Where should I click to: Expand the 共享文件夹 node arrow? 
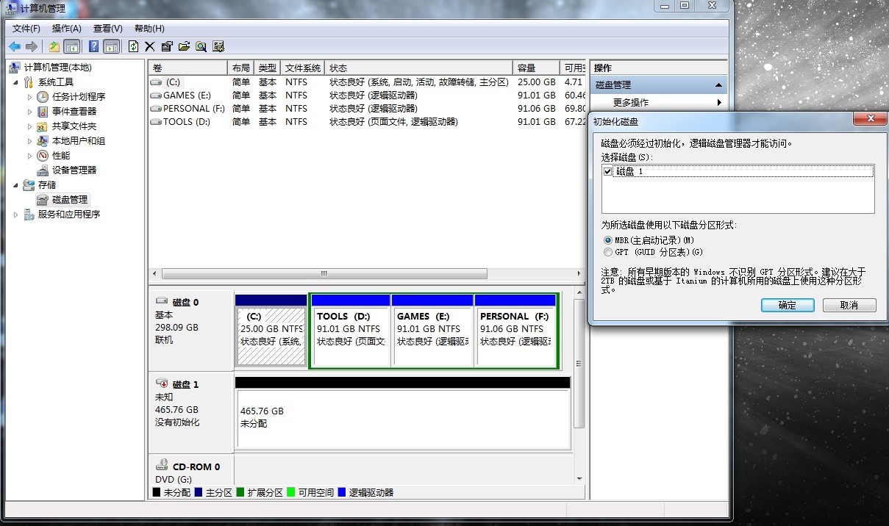click(30, 126)
